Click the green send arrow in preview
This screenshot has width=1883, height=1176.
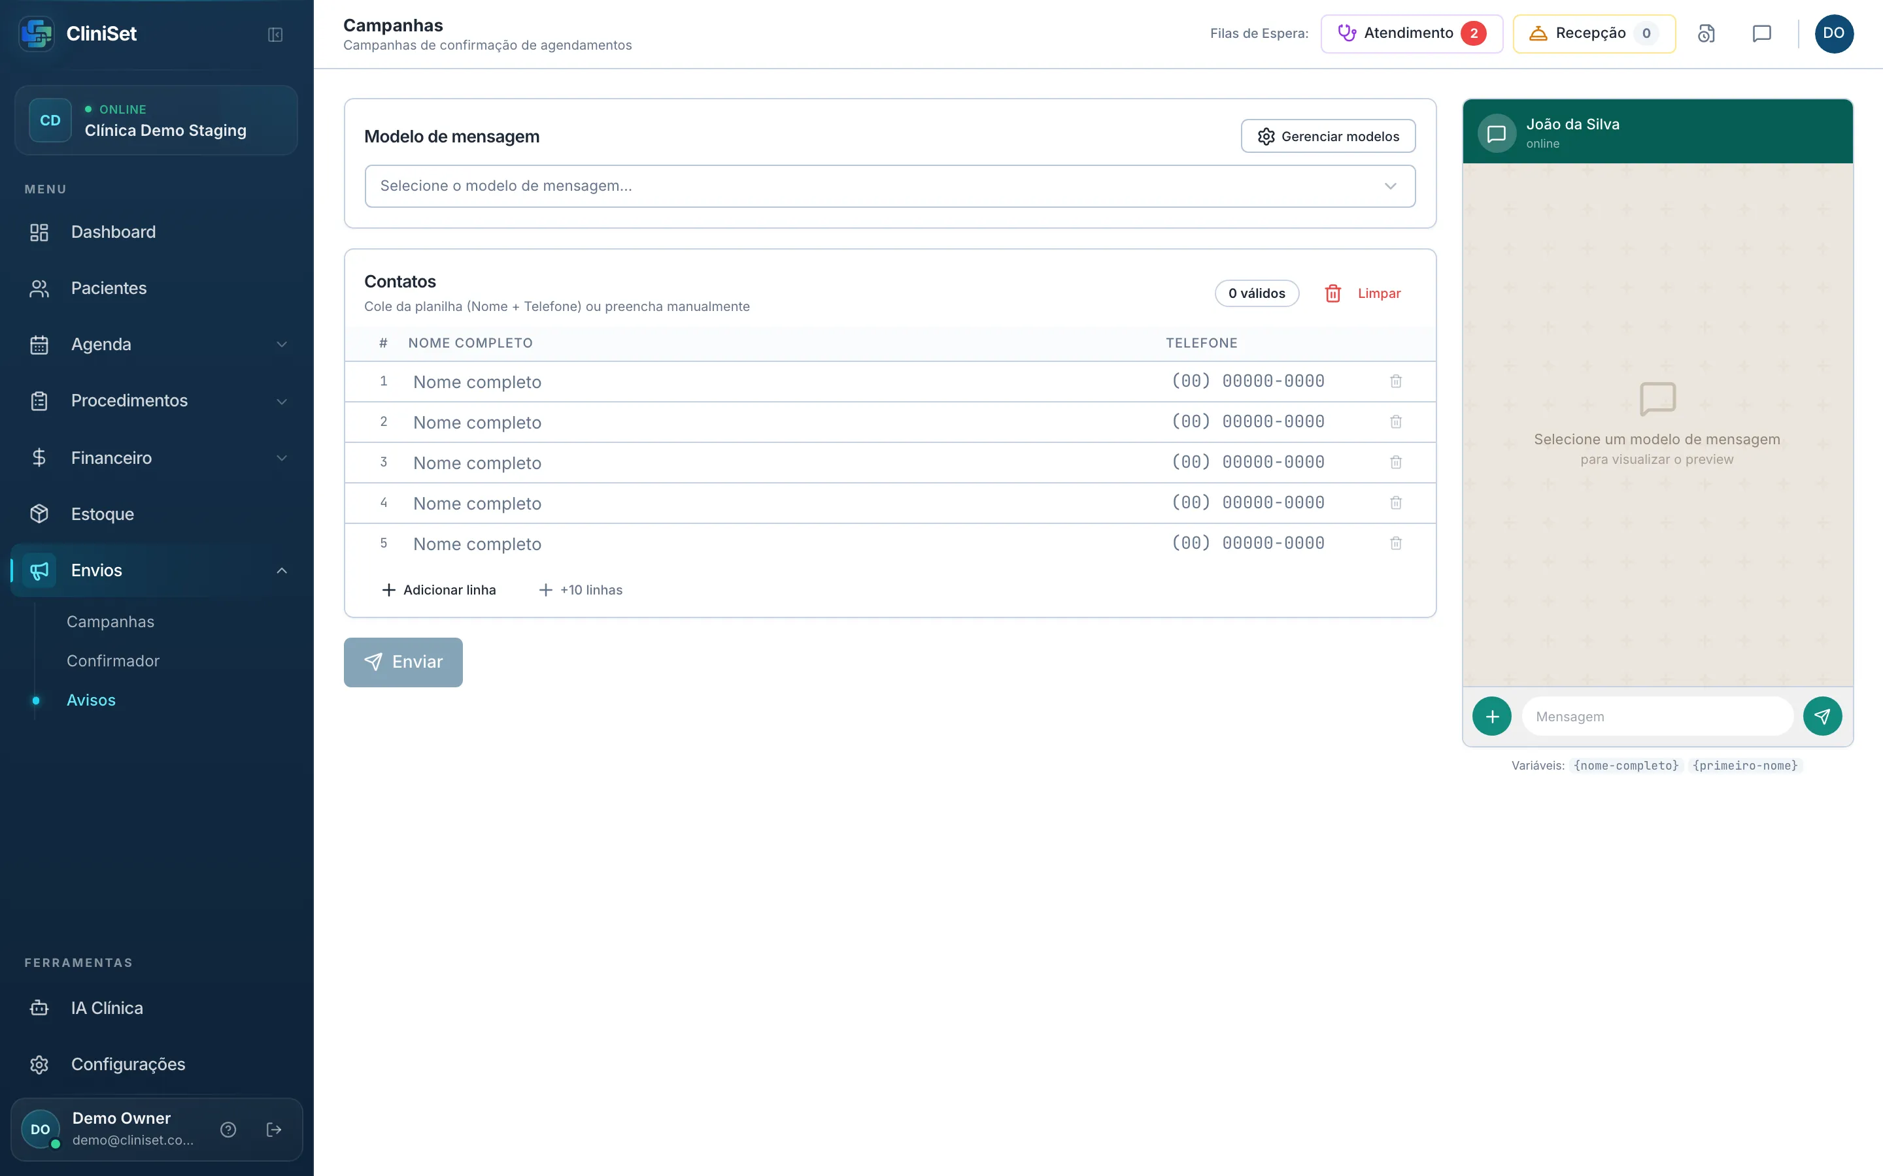[x=1822, y=716]
